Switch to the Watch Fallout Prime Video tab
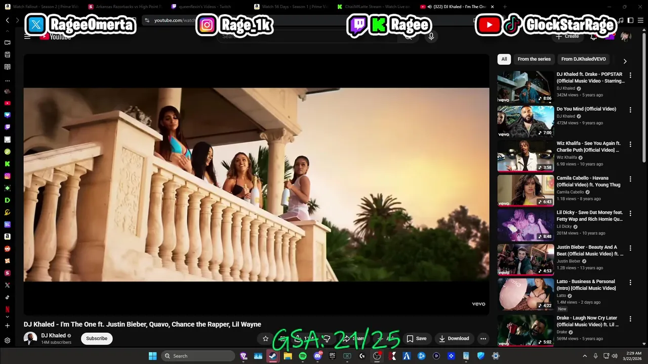The height and width of the screenshot is (364, 648). point(42,7)
